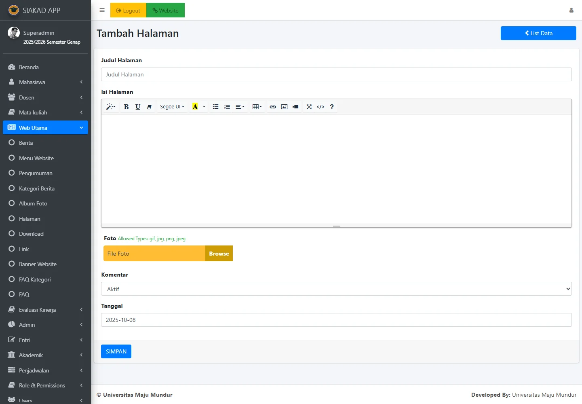Toggle the sidebar with hamburger icon
Image resolution: width=582 pixels, height=404 pixels.
102,11
